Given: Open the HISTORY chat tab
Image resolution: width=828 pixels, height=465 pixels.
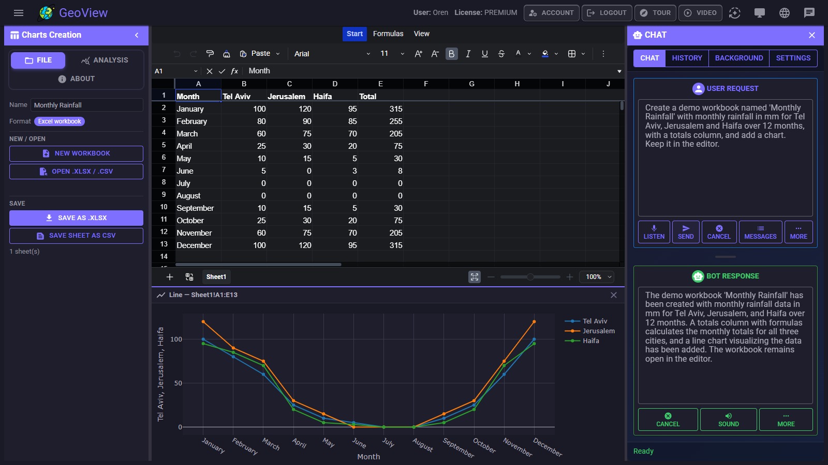Looking at the screenshot, I should click(x=687, y=58).
